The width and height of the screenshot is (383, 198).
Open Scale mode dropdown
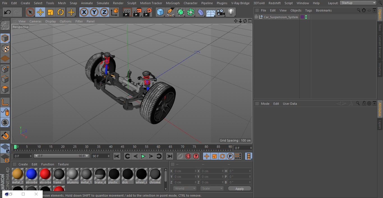pyautogui.click(x=212, y=188)
